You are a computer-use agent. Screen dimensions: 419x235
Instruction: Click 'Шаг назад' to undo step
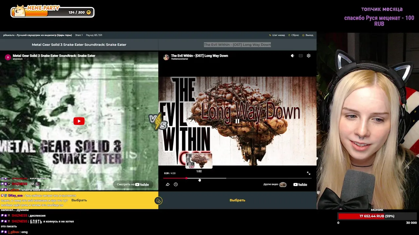pos(277,35)
